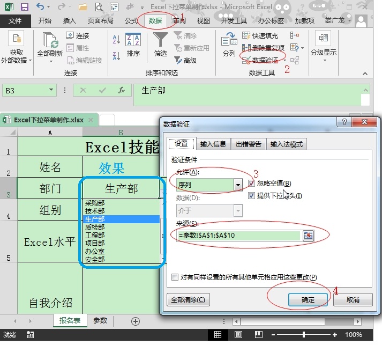The width and height of the screenshot is (382, 345).
Task: Open Quick Access Toolbar customize dropdown
Action: tap(143, 8)
